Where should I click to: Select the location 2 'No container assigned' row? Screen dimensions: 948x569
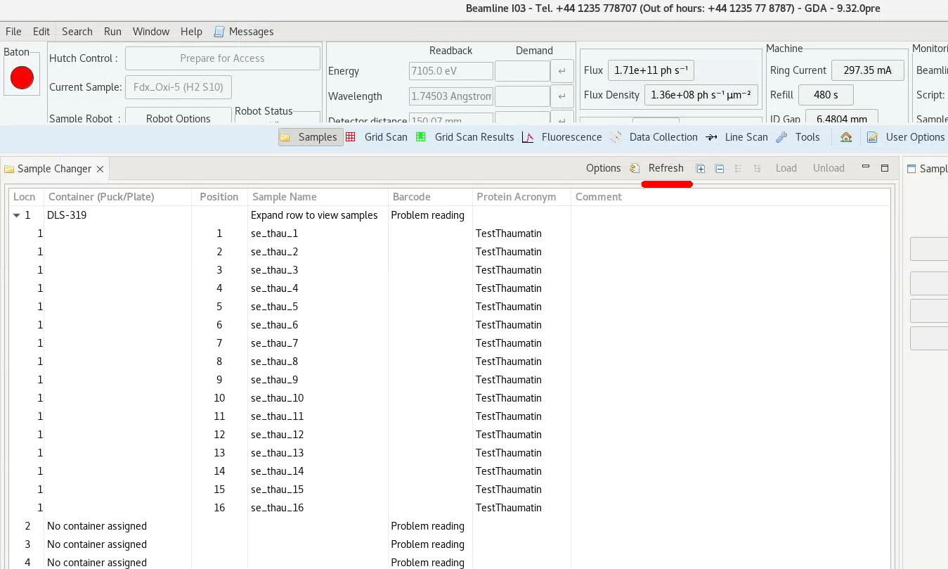pos(450,526)
